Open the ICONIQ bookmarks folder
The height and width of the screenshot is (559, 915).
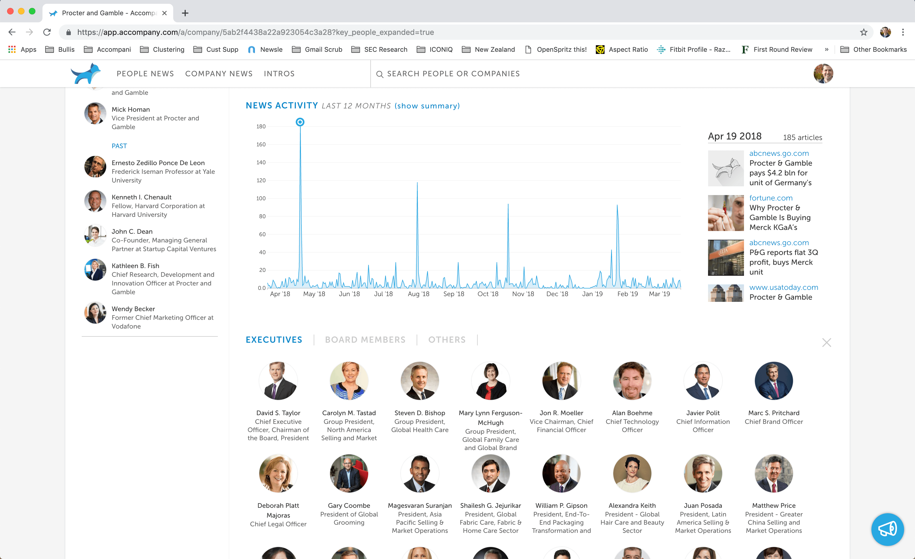(434, 49)
